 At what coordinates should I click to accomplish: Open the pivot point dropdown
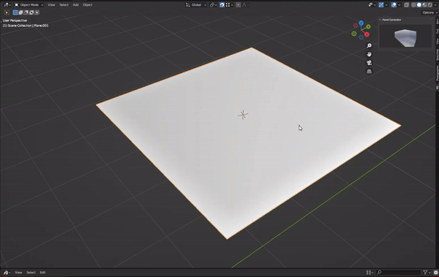point(214,5)
